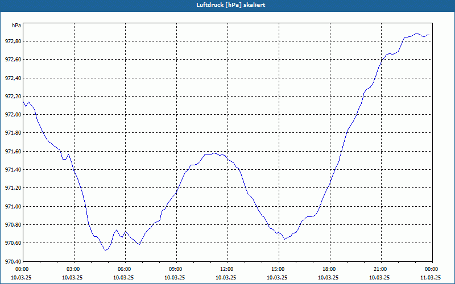Select the 972,60 y-axis value
The width and height of the screenshot is (455, 284).
pyautogui.click(x=13, y=60)
